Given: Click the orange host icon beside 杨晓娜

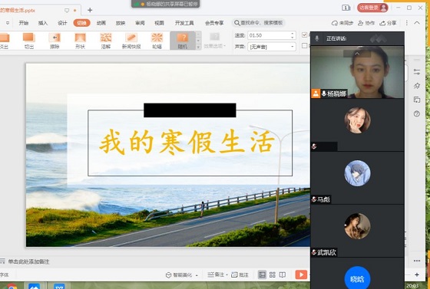Looking at the screenshot, I should 316,94.
